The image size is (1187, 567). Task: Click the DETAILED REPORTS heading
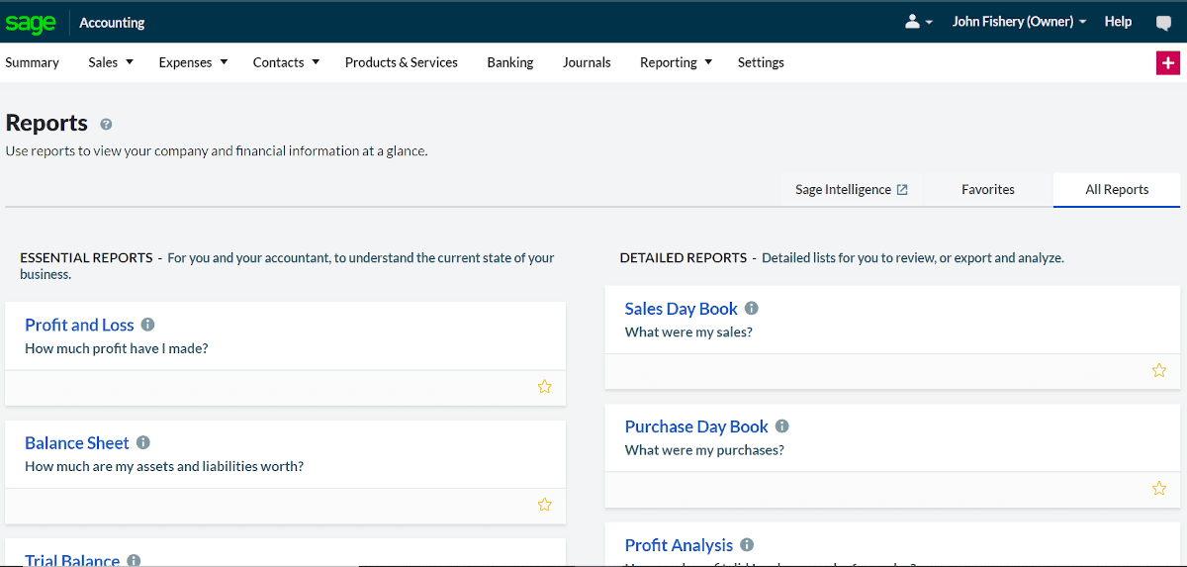[684, 257]
